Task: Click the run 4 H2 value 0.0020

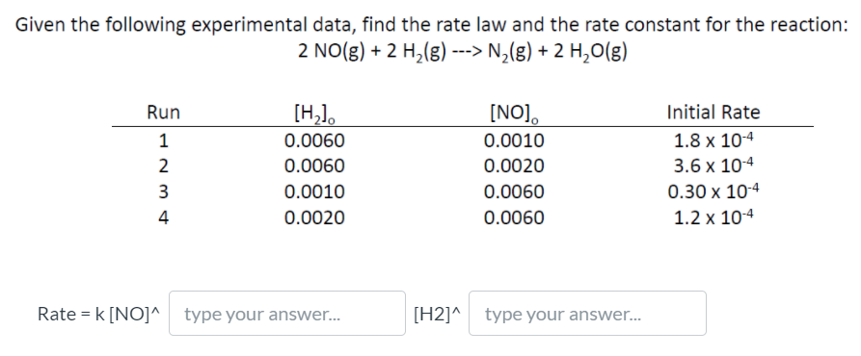Action: (314, 217)
